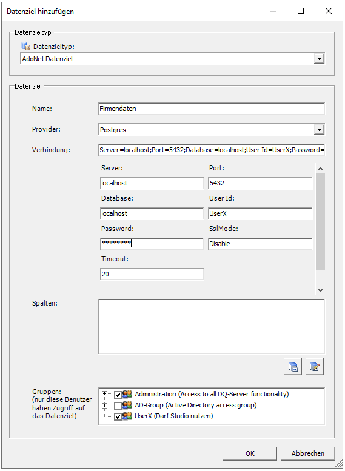Click the AD-Group users icon
The height and width of the screenshot is (471, 345).
click(x=127, y=405)
